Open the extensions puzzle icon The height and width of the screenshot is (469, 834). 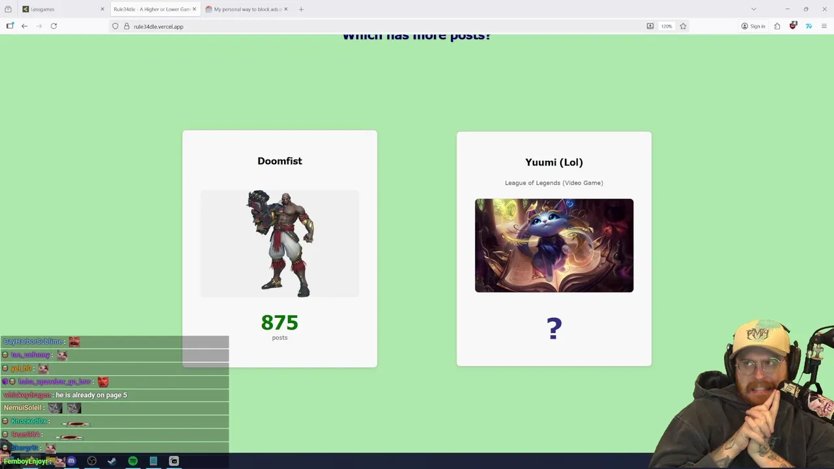[x=777, y=26]
